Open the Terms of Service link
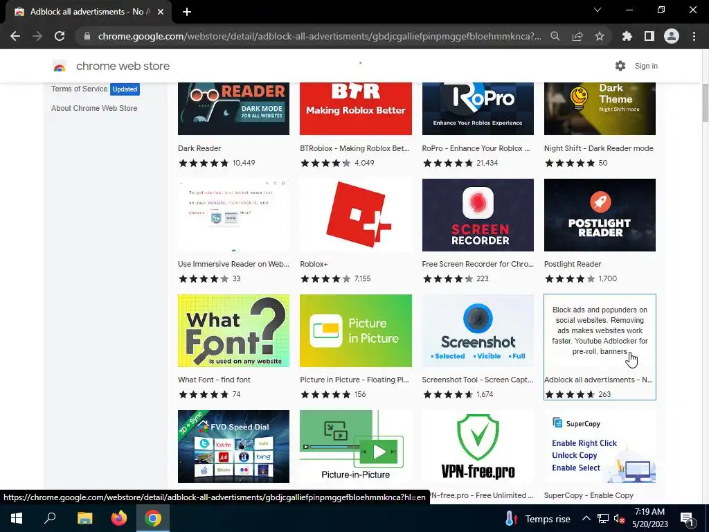 coord(79,89)
